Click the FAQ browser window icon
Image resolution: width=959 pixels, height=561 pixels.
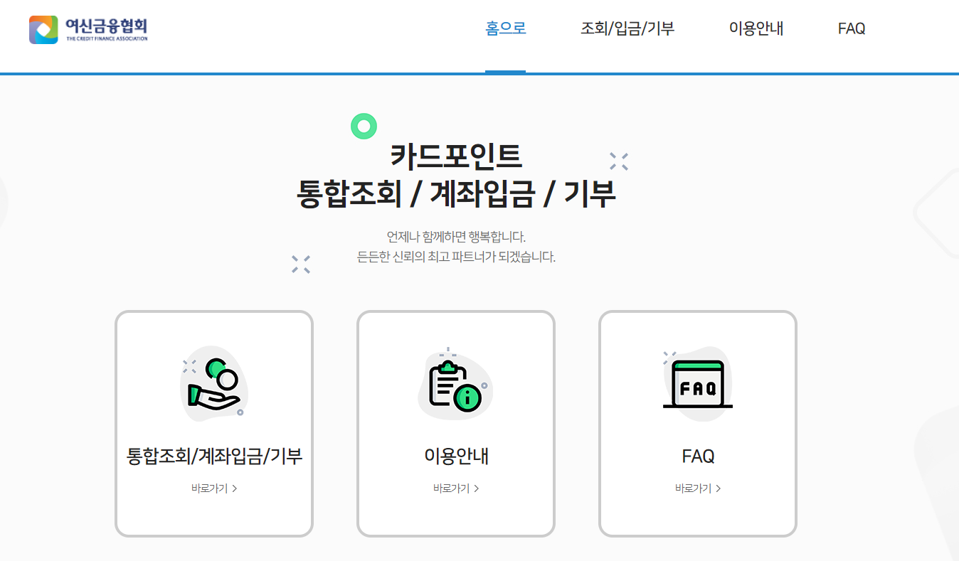(x=698, y=383)
